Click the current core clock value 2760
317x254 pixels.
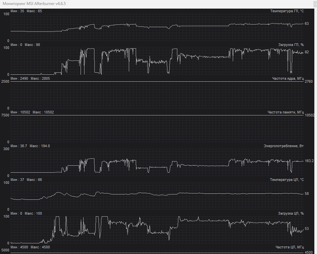(x=309, y=81)
